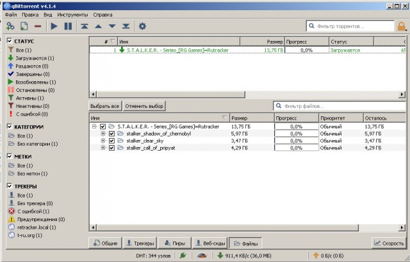Switch to the Веб-сиды tab

coord(210,243)
